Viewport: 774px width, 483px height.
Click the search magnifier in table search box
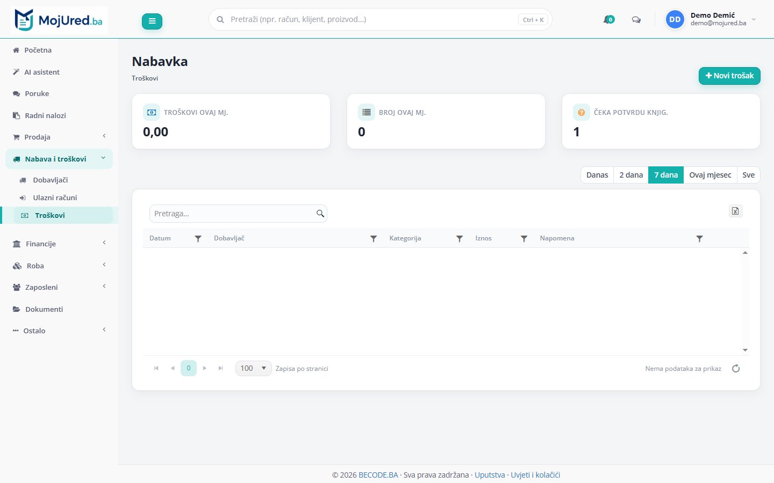coord(320,214)
